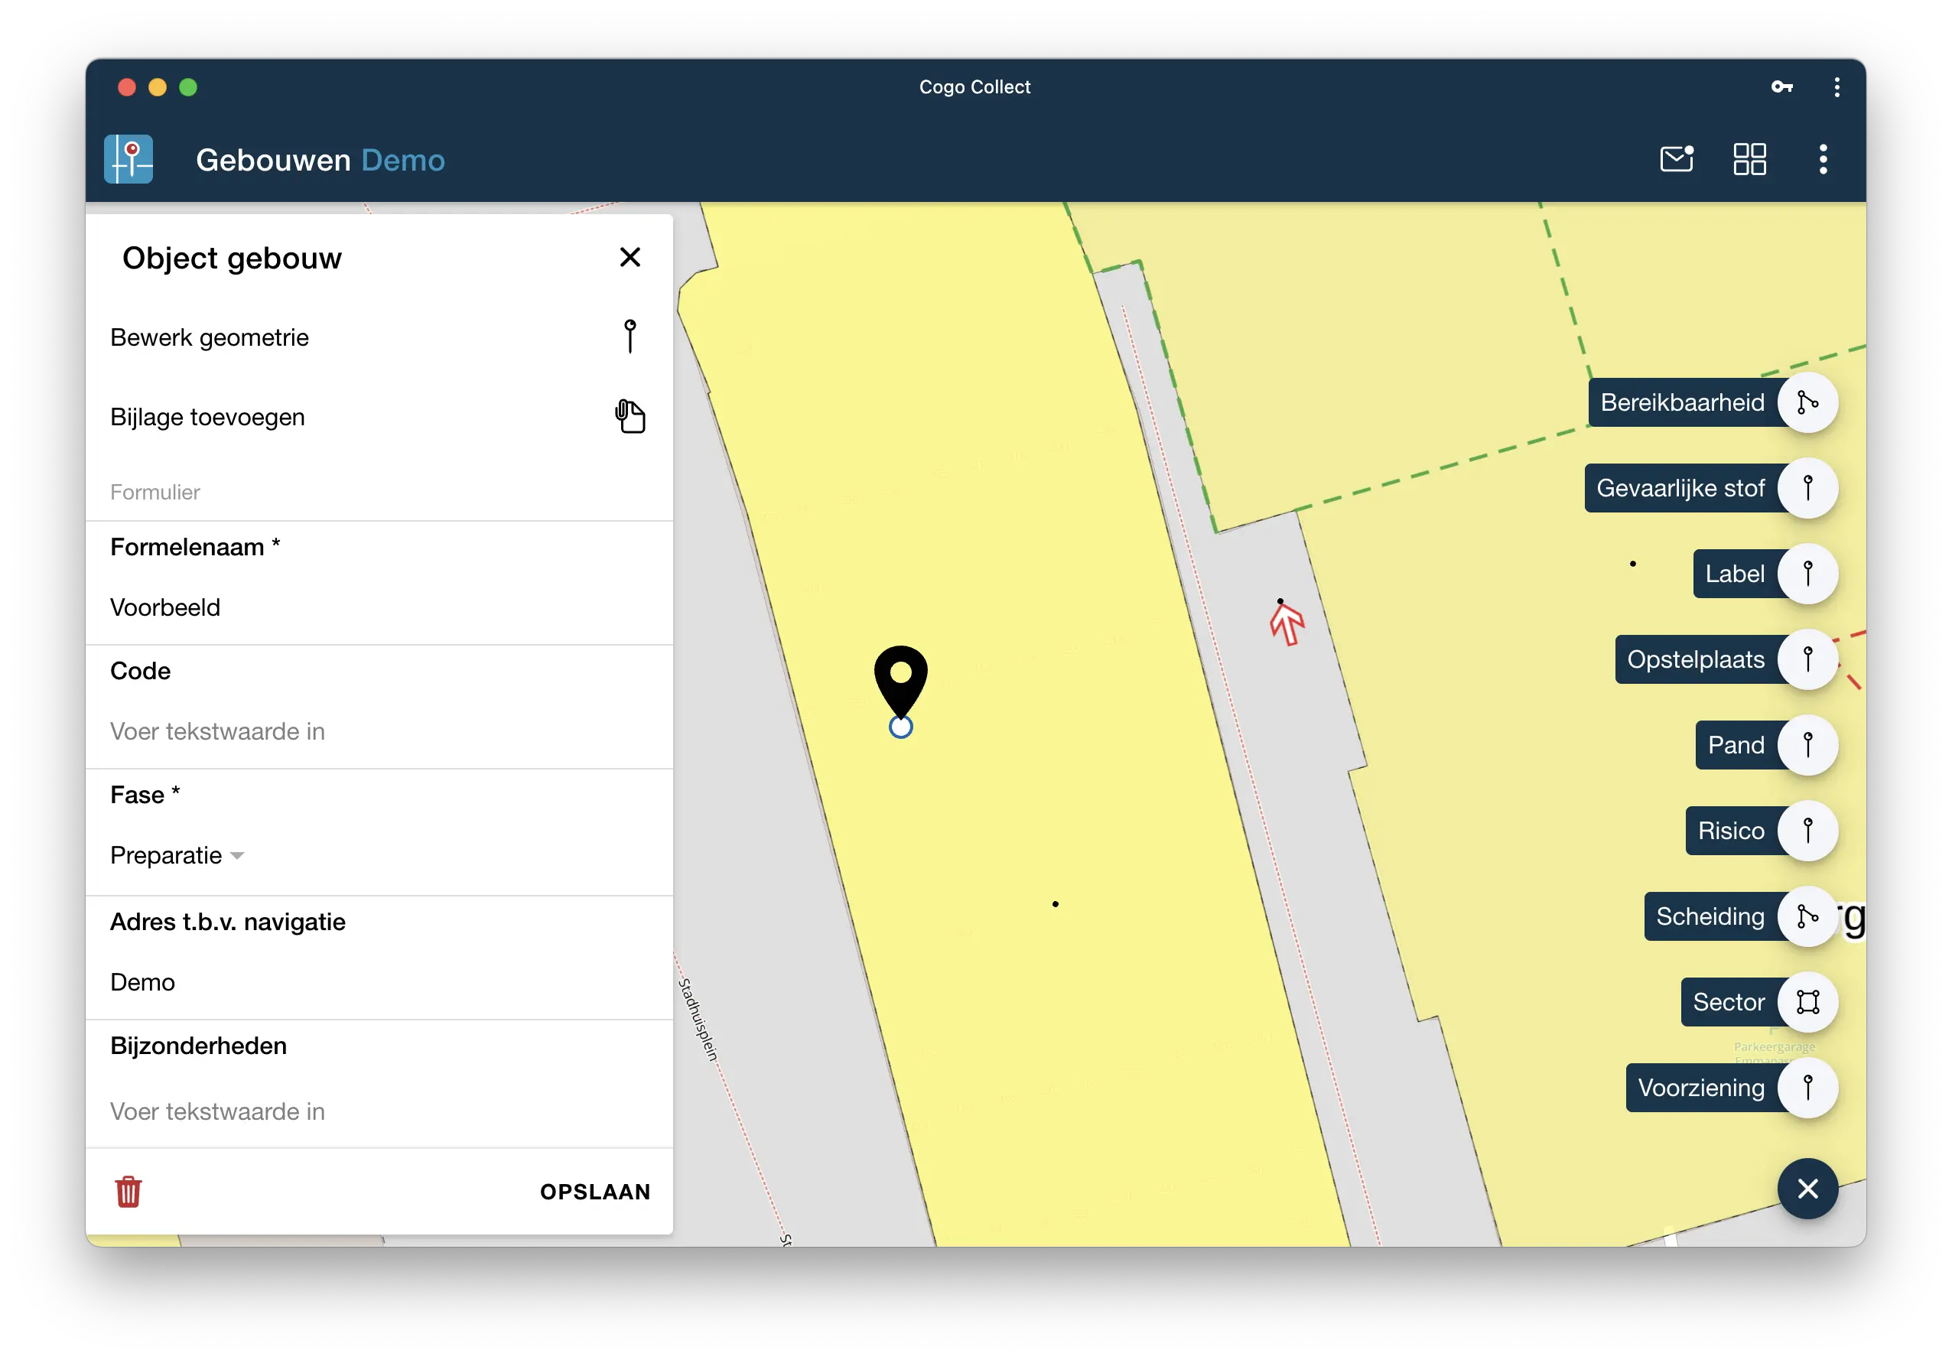The height and width of the screenshot is (1360, 1952).
Task: Focus the Code text field
Action: coord(379,732)
